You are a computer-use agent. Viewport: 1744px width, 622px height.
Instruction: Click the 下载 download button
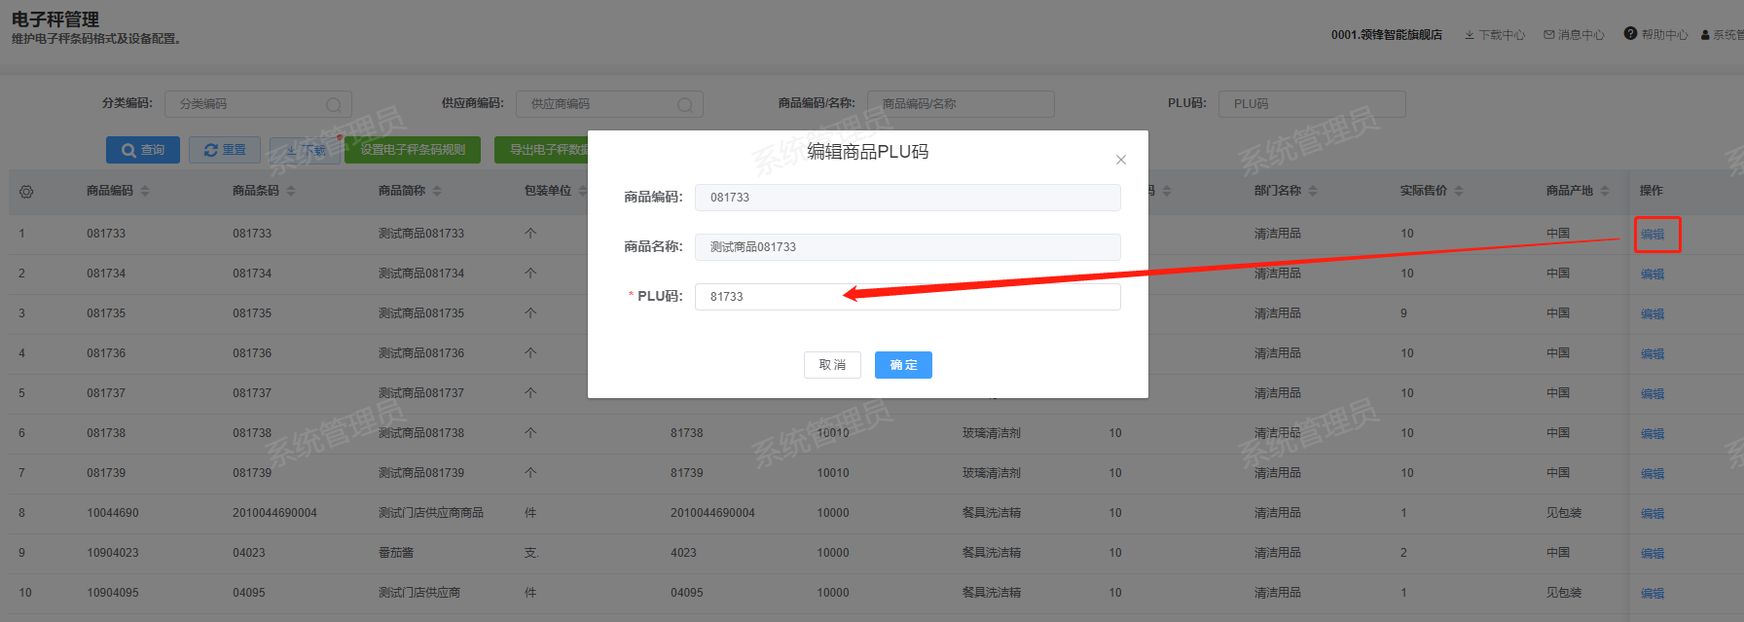pyautogui.click(x=305, y=151)
